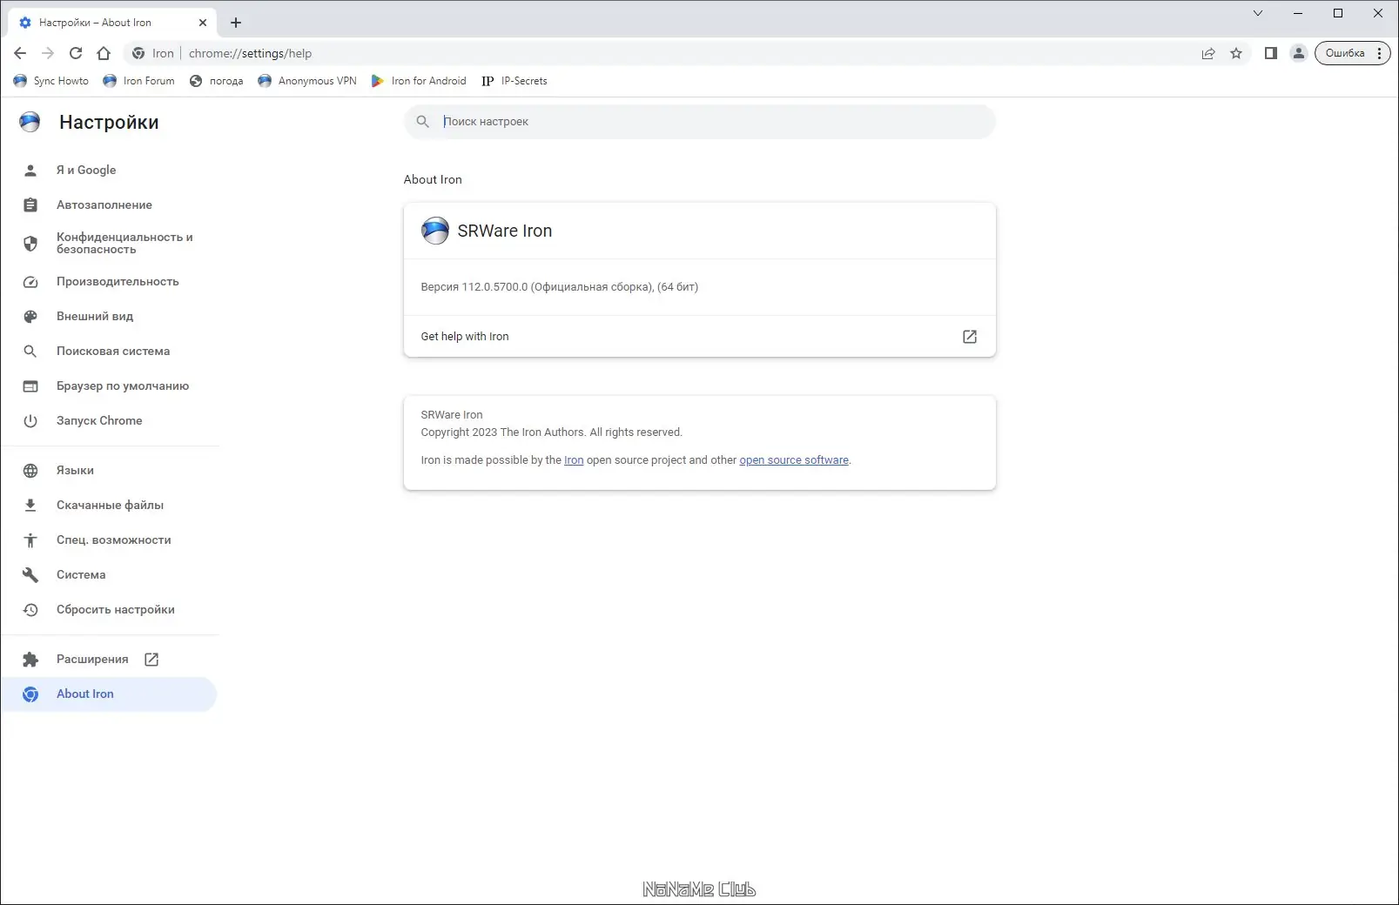This screenshot has height=905, width=1399.
Task: Click Get help with Iron
Action: click(465, 336)
